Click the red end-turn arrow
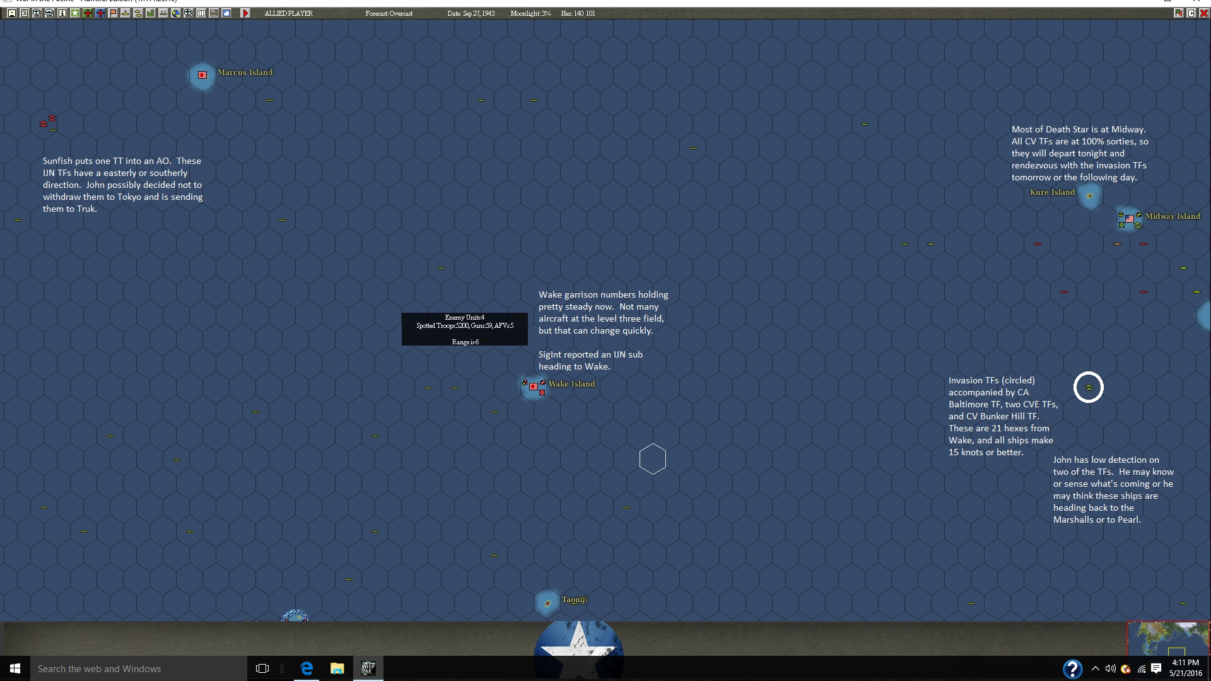This screenshot has height=681, width=1211. coord(245,13)
